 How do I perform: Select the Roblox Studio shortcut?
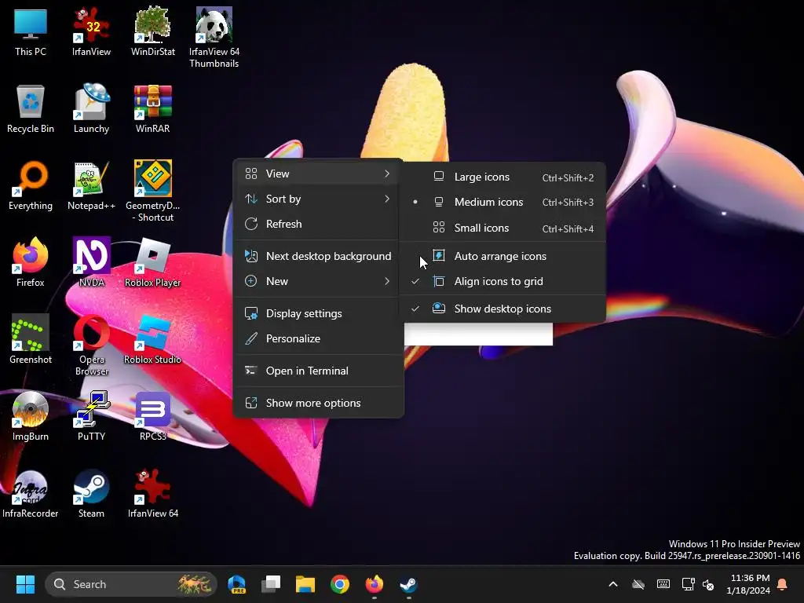click(x=153, y=339)
